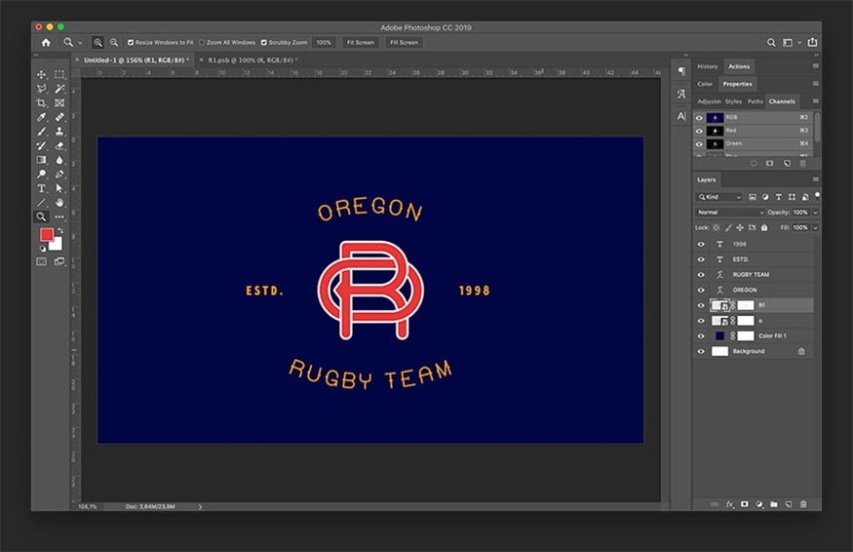Switch to the R1.psb document tab
The width and height of the screenshot is (853, 552).
(251, 59)
